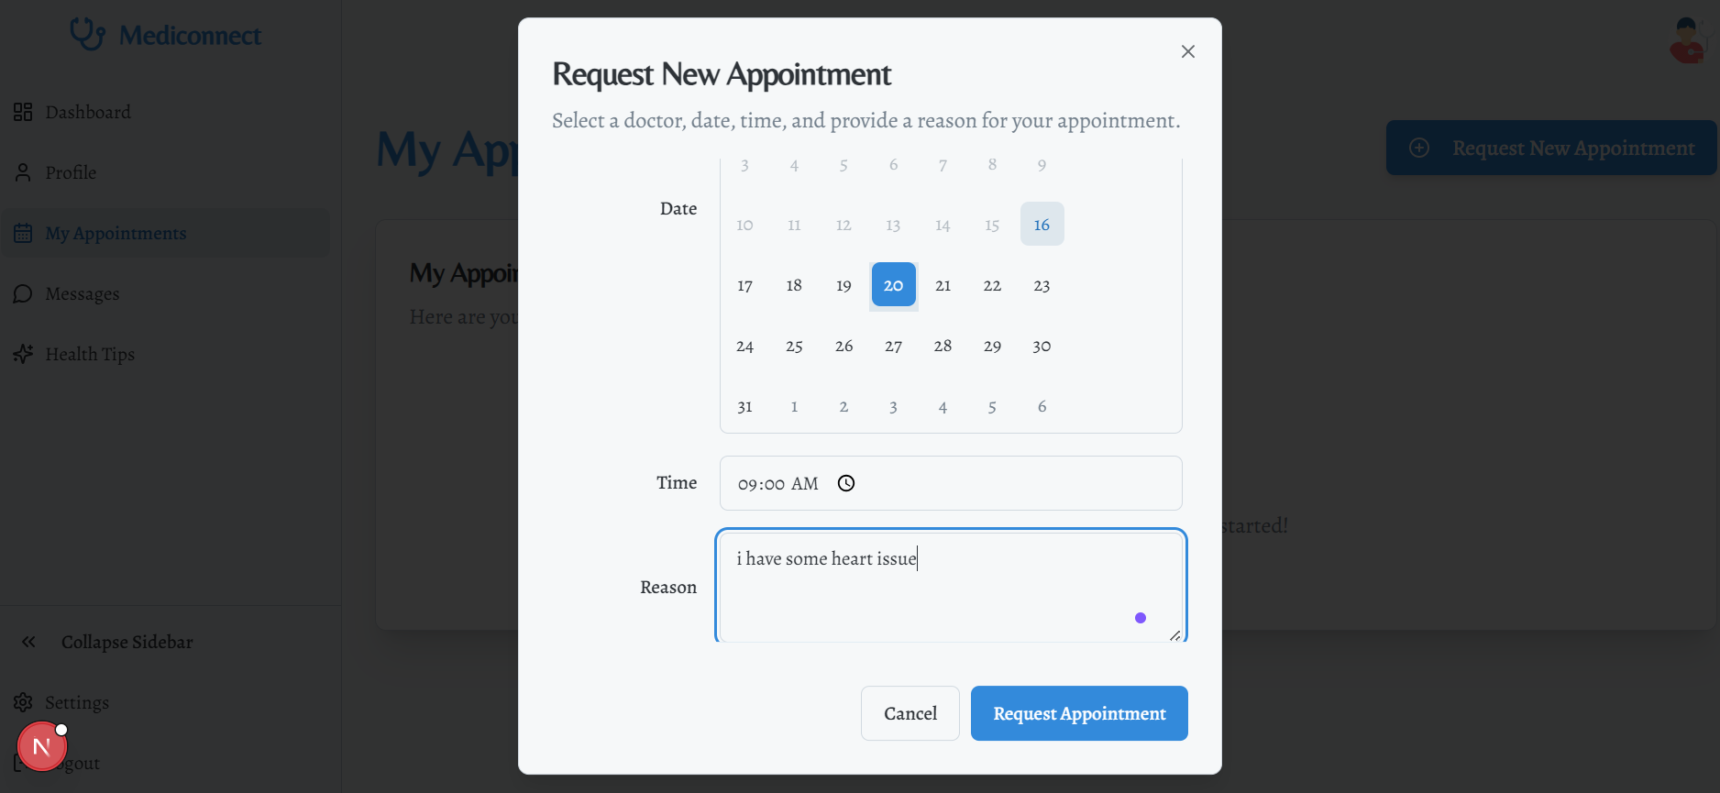Open the time picker clock icon
This screenshot has height=793, width=1720.
[x=846, y=483]
